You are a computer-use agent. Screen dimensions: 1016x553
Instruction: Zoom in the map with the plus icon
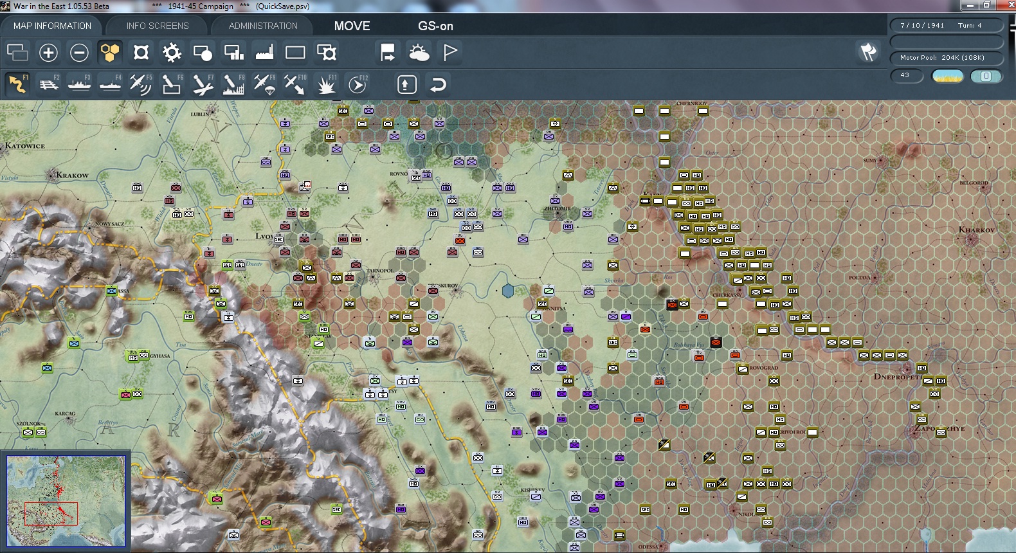coord(48,52)
